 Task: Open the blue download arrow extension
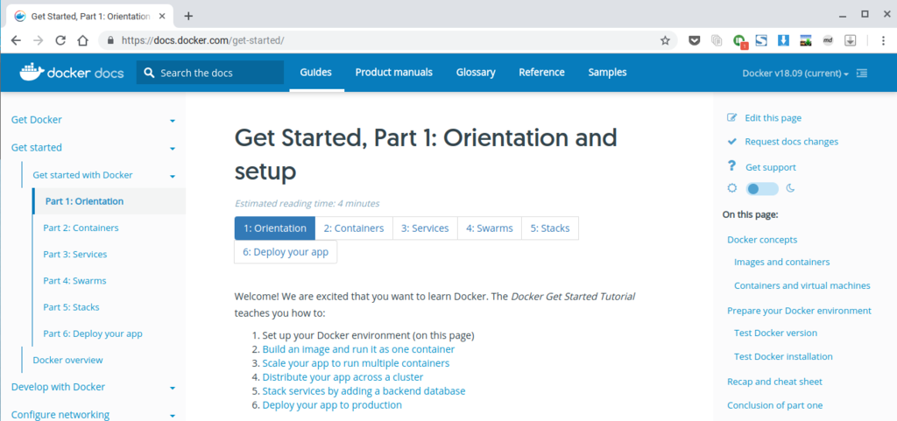tap(784, 40)
